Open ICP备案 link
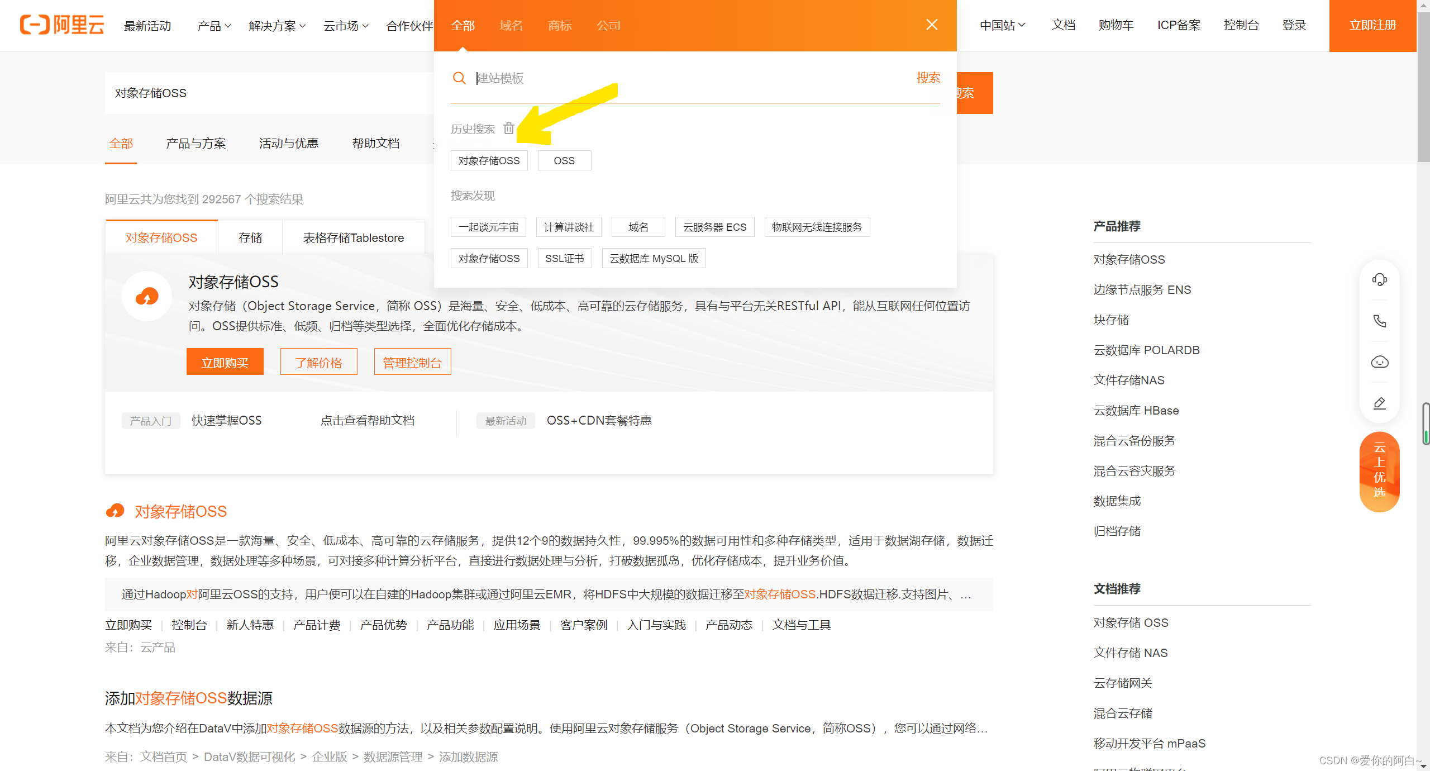Image resolution: width=1430 pixels, height=771 pixels. tap(1179, 25)
